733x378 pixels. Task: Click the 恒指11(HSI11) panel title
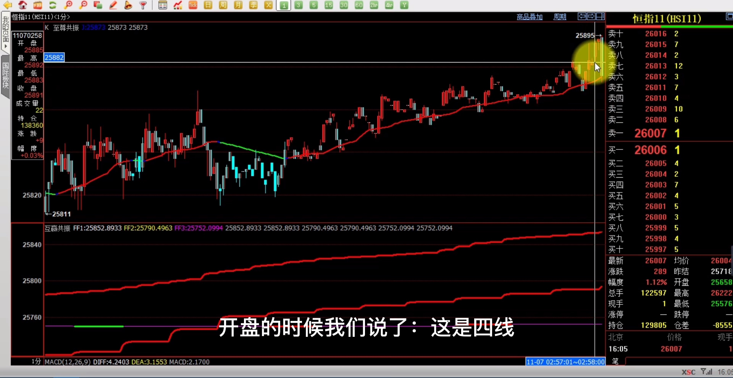(x=667, y=19)
